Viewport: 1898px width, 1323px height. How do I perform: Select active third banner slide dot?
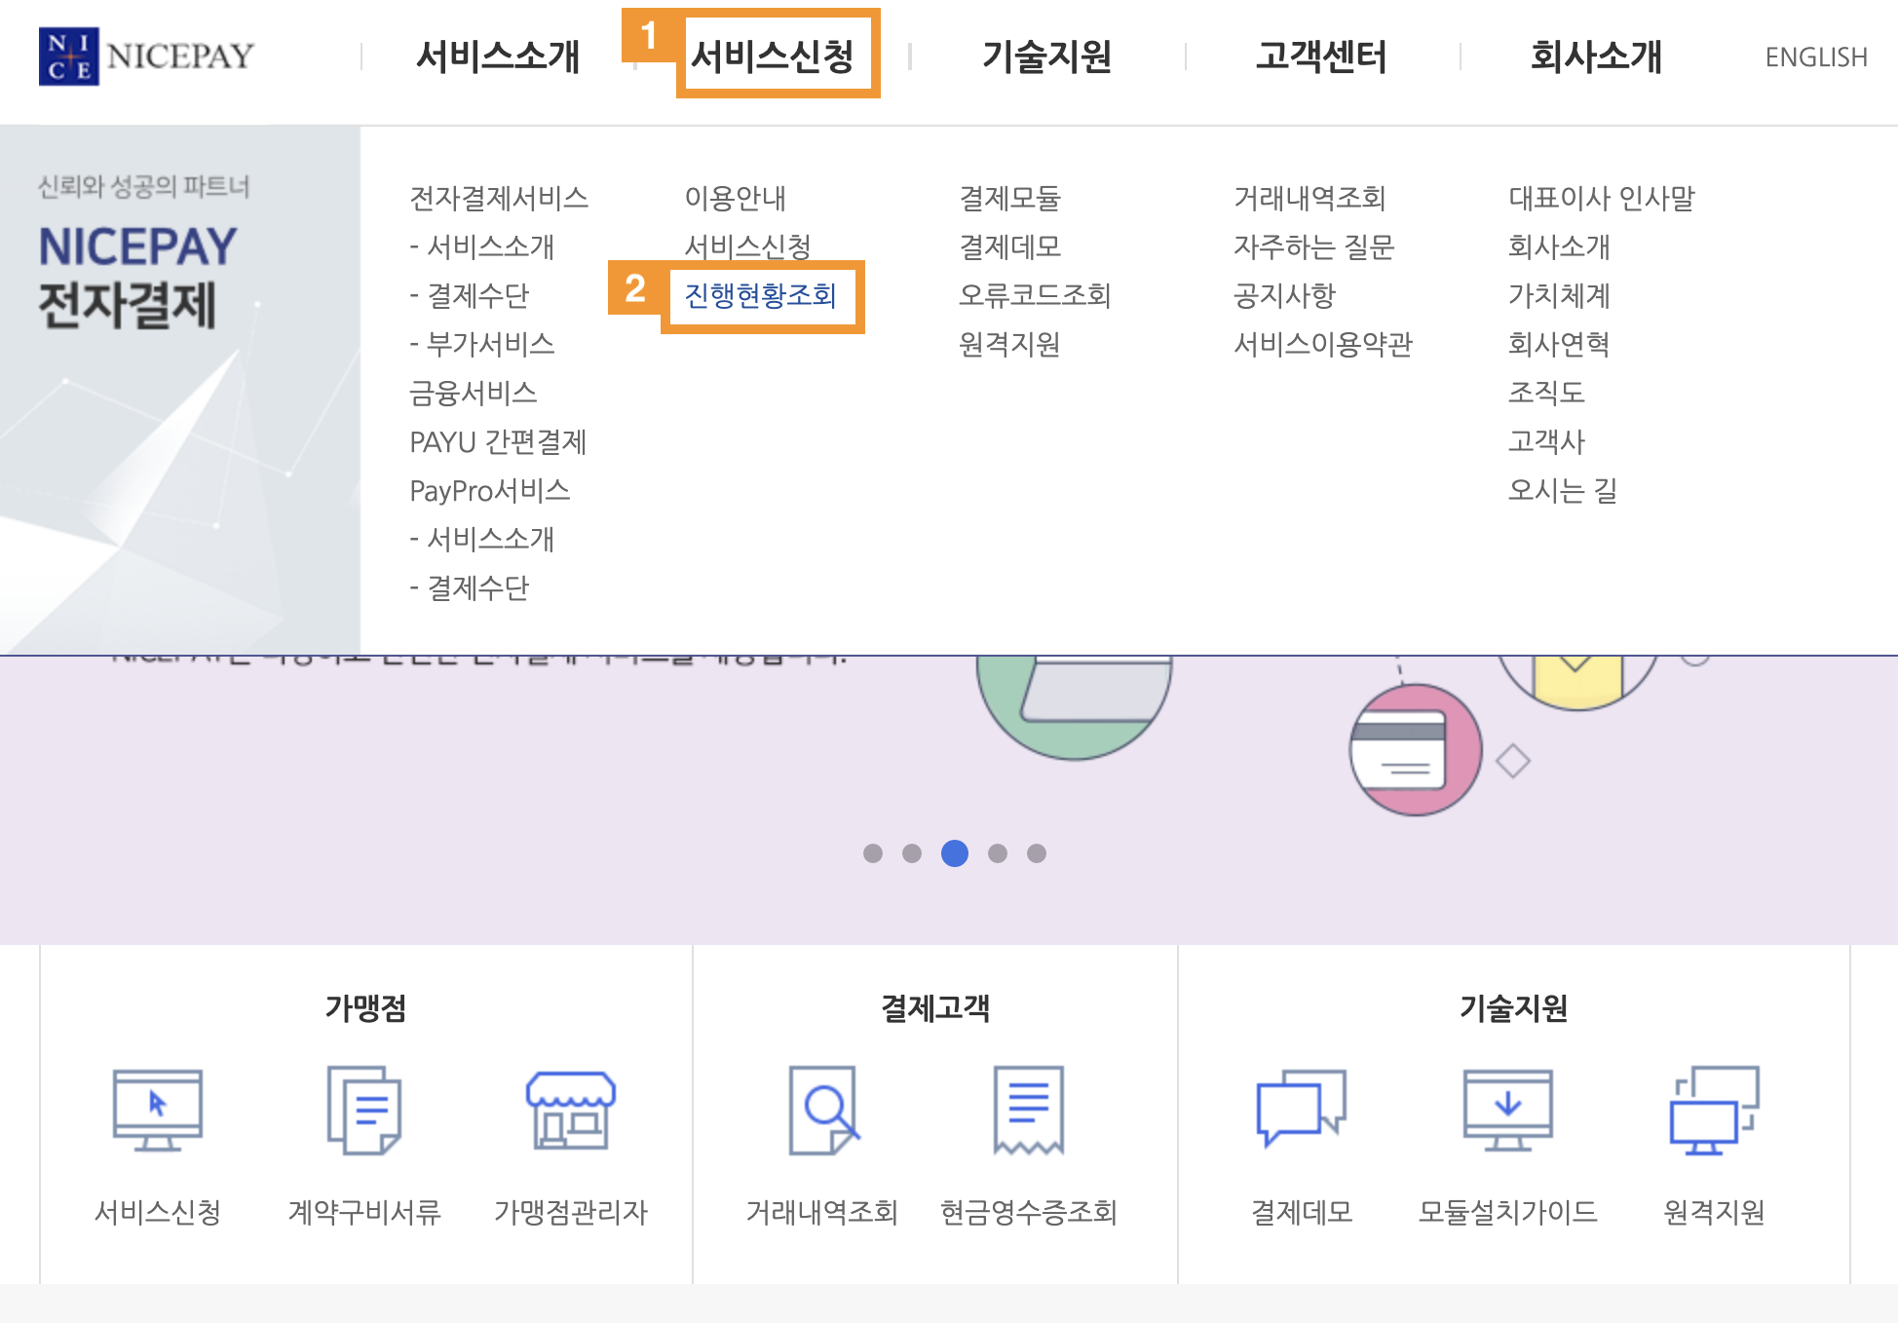click(955, 853)
